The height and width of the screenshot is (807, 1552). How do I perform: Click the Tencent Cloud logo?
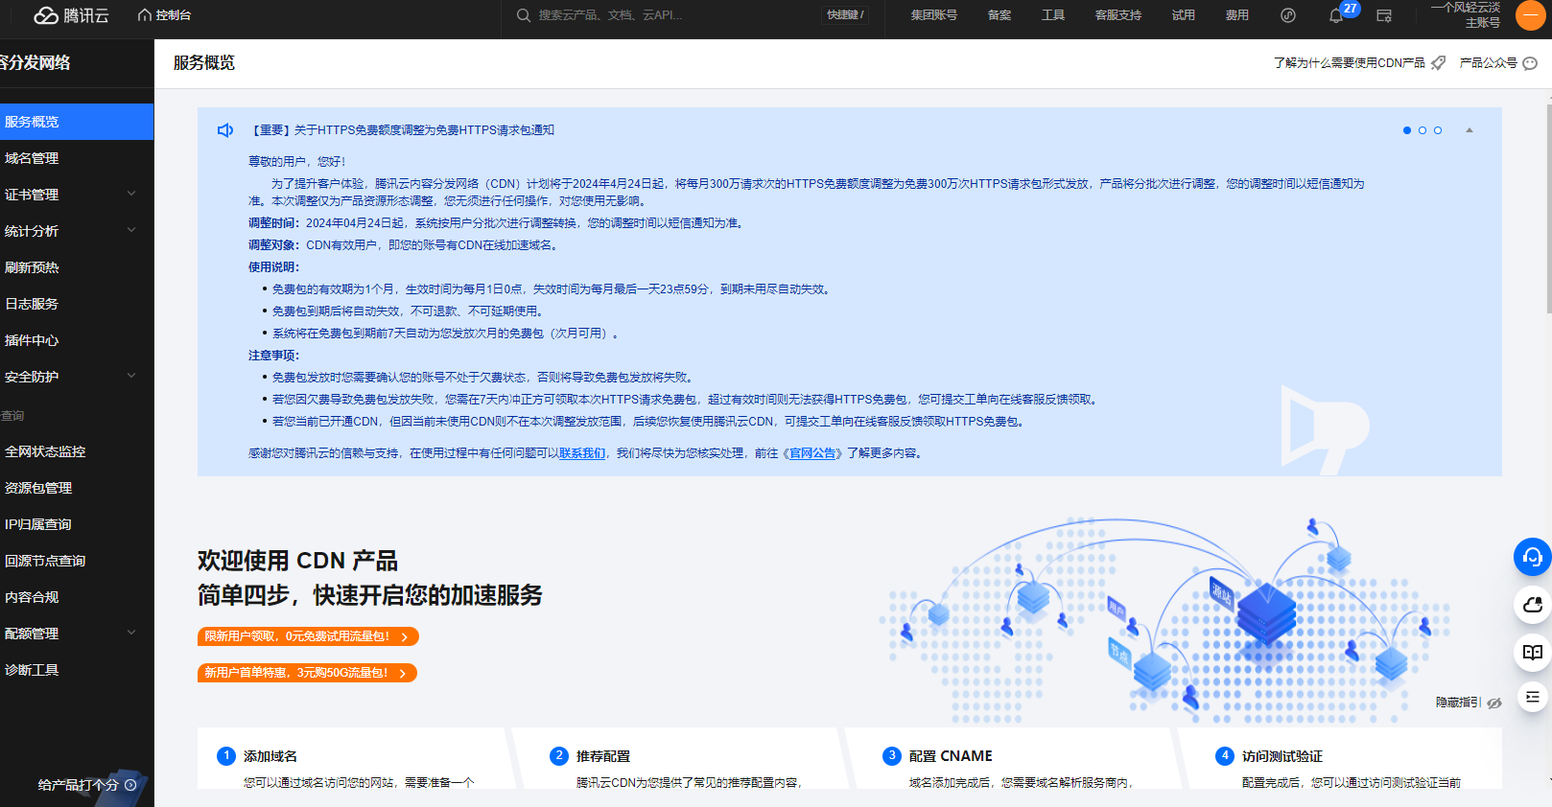(x=71, y=15)
